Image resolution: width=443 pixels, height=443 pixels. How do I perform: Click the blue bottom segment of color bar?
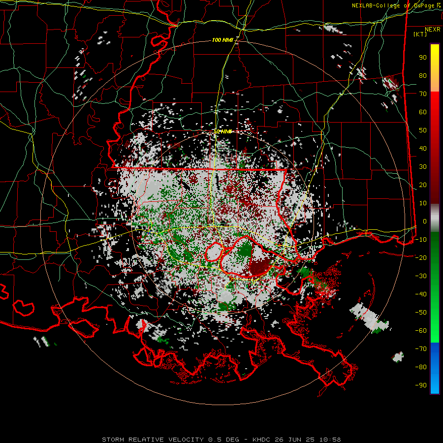click(x=435, y=368)
